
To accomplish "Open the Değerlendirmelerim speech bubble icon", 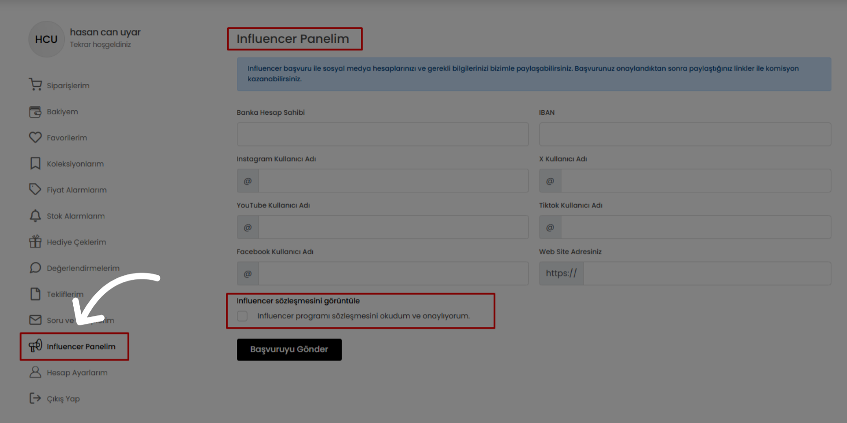I will (35, 268).
